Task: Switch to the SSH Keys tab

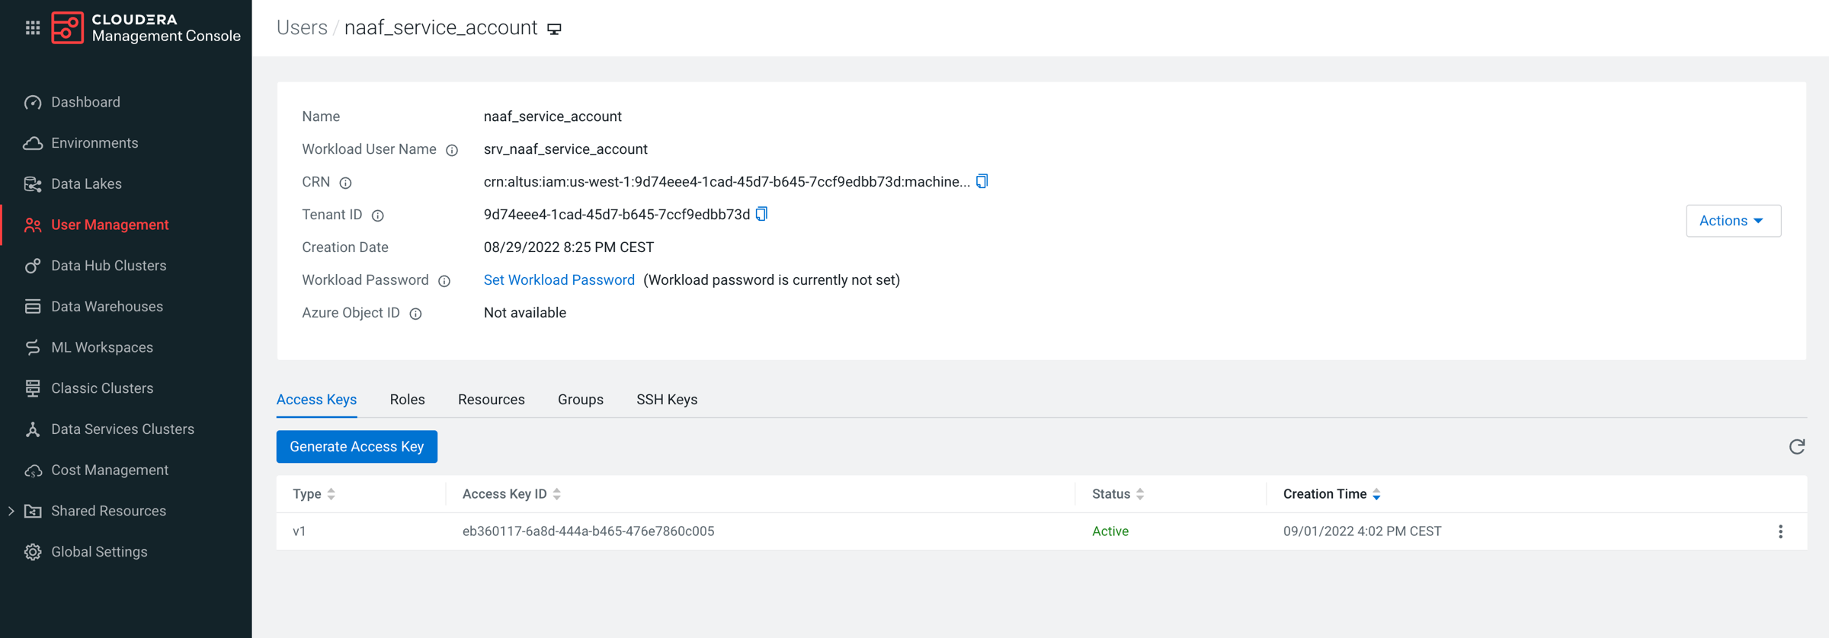Action: click(666, 400)
